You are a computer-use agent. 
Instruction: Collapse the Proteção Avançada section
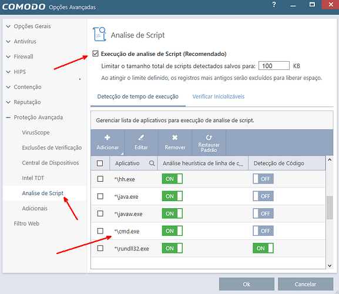[x=8, y=118]
